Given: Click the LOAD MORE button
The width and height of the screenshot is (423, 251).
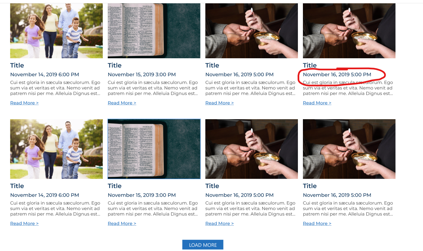Looking at the screenshot, I should pos(202,245).
